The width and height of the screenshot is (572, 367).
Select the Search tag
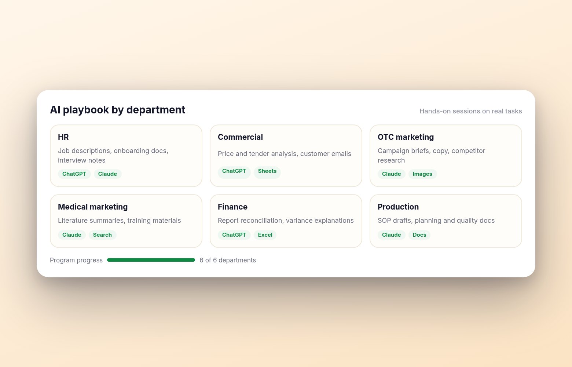(102, 235)
